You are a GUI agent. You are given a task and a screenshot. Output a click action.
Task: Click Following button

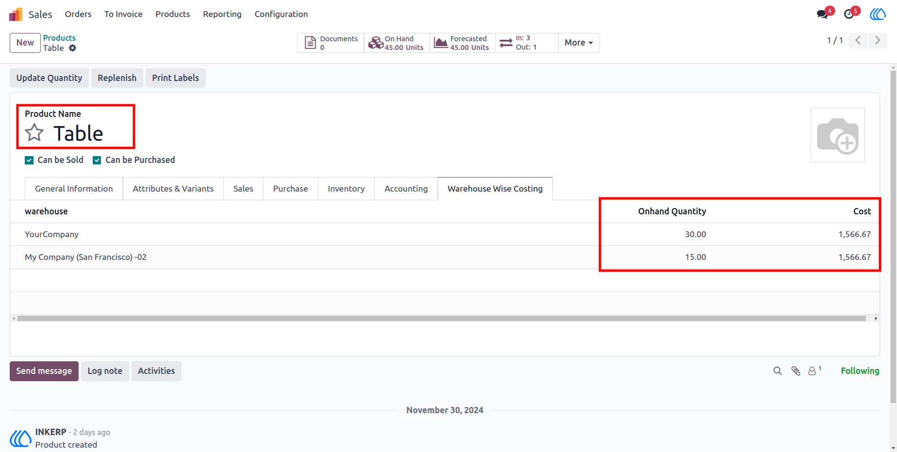point(860,371)
